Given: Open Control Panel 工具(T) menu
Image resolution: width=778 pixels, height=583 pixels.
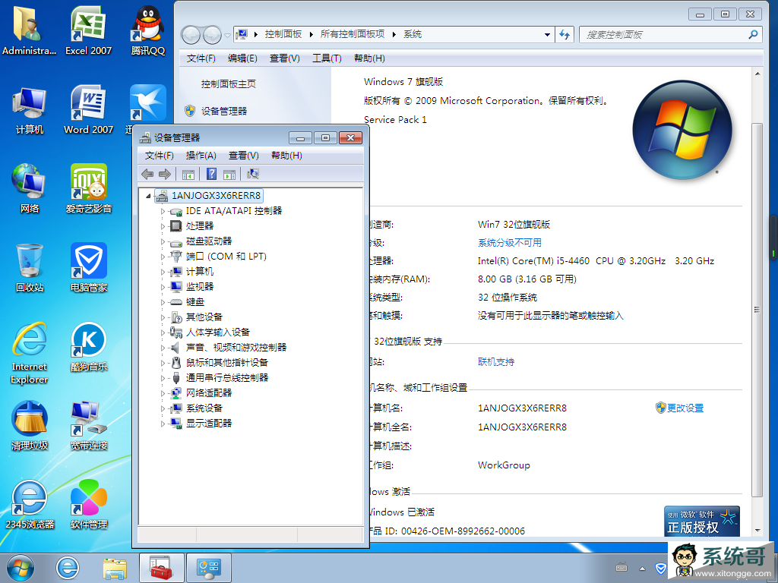Looking at the screenshot, I should (x=327, y=58).
